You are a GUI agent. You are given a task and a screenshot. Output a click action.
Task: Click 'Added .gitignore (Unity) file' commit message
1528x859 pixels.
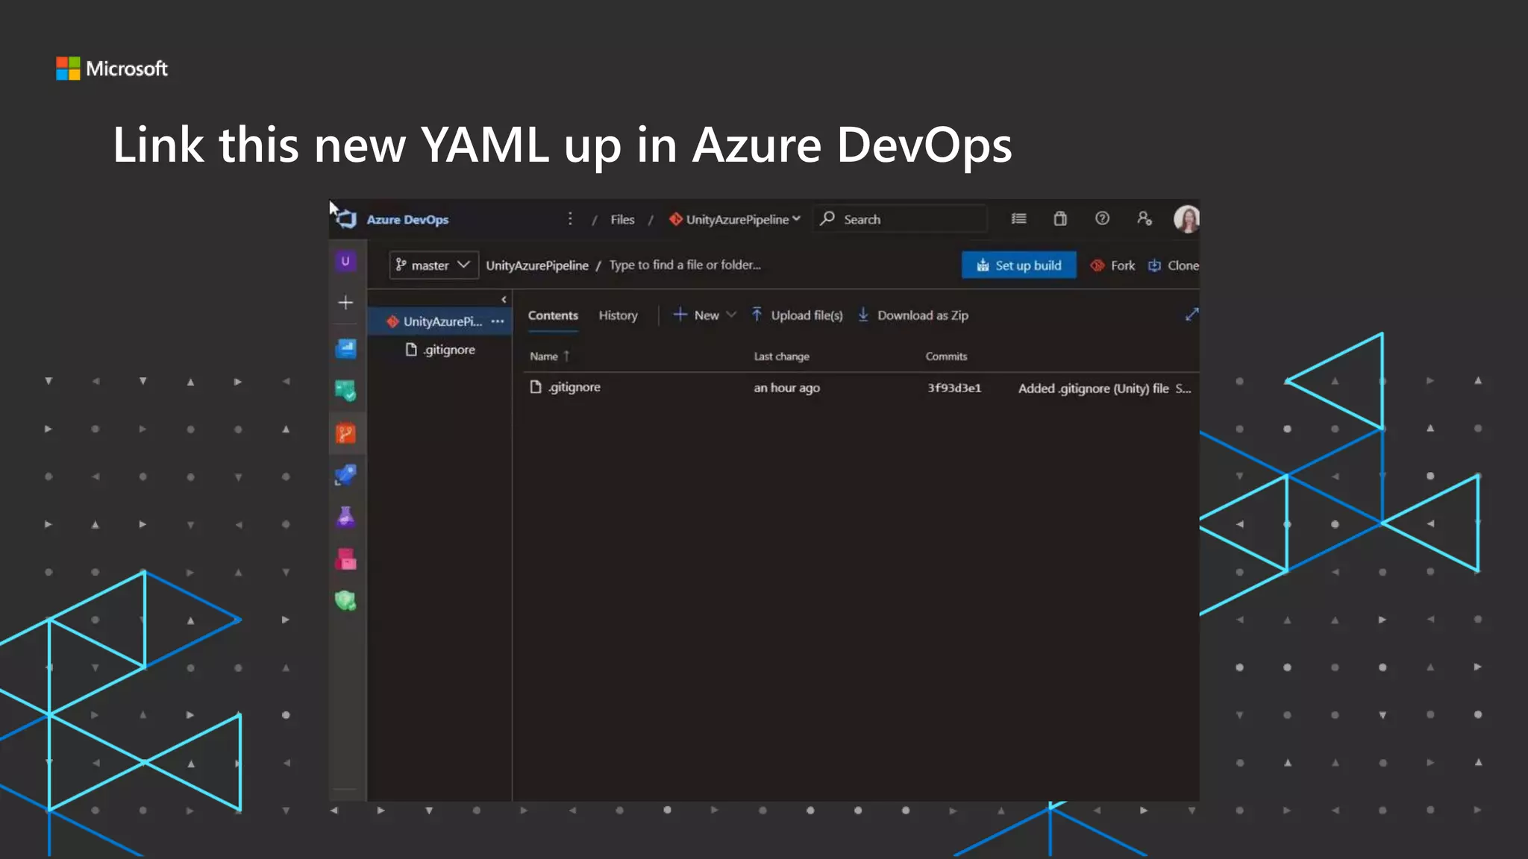(1094, 388)
